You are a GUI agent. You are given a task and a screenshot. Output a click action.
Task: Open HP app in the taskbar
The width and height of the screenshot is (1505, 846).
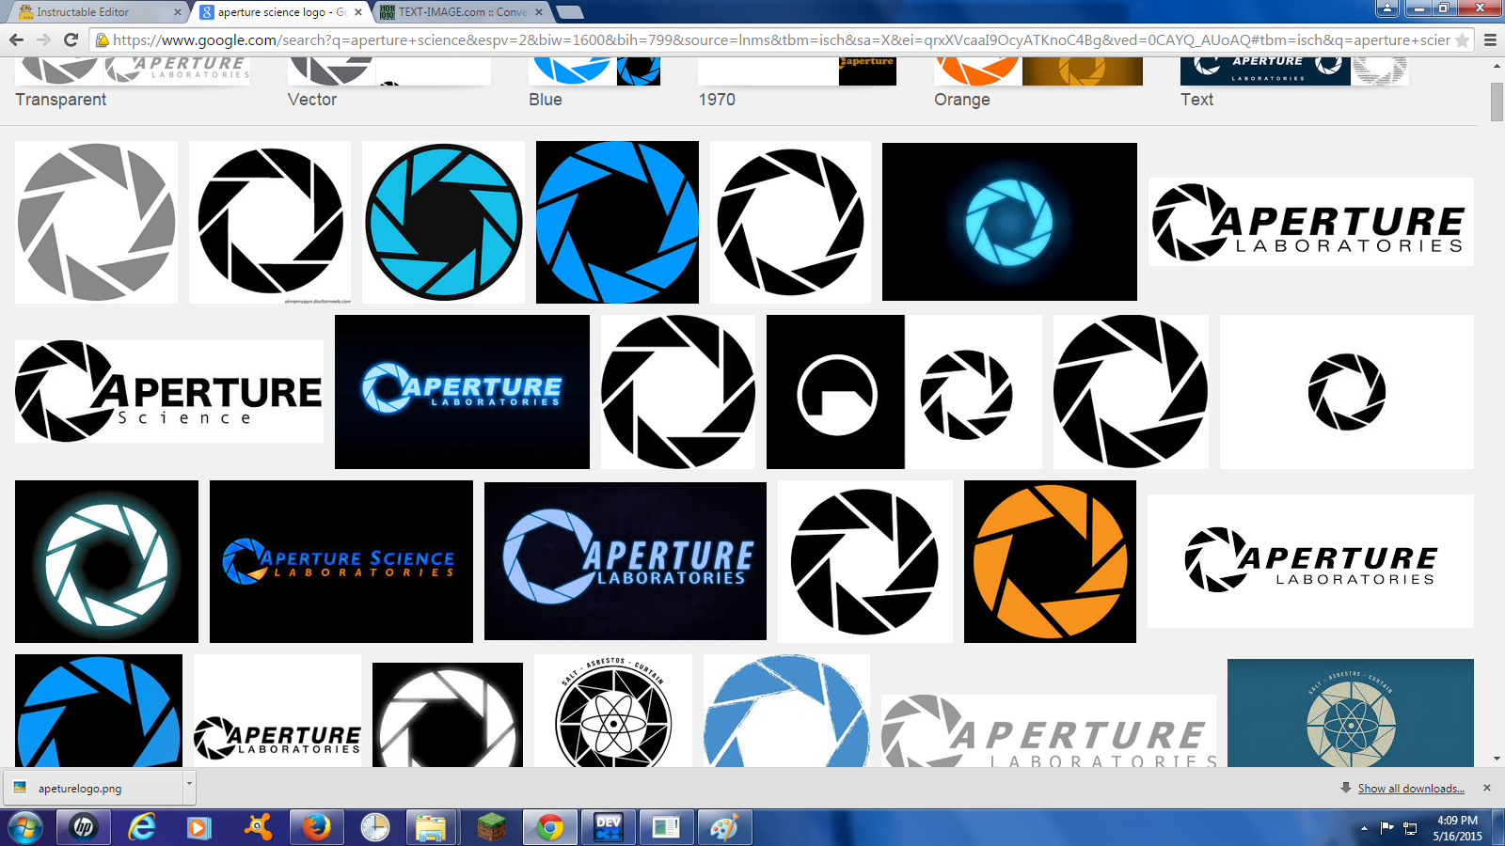point(84,828)
